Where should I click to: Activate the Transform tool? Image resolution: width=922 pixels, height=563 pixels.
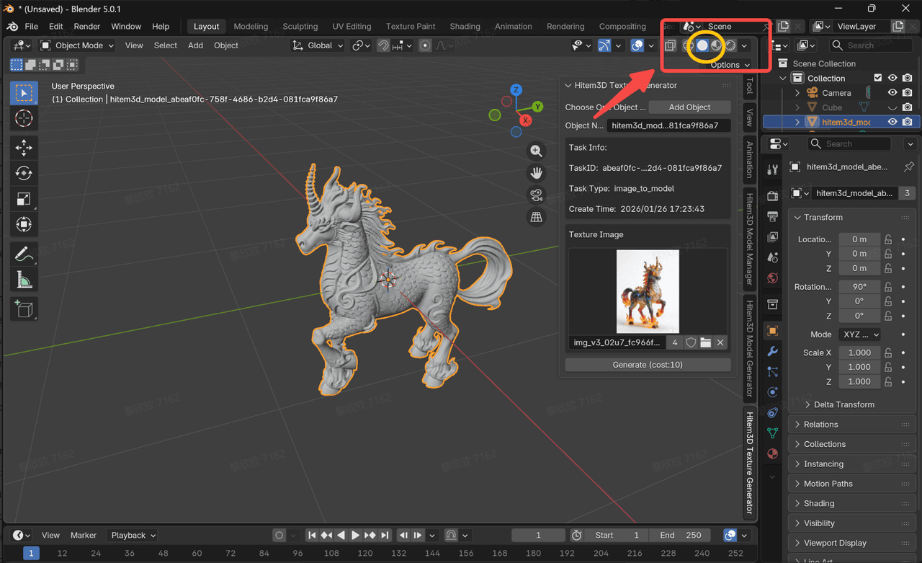(x=24, y=224)
